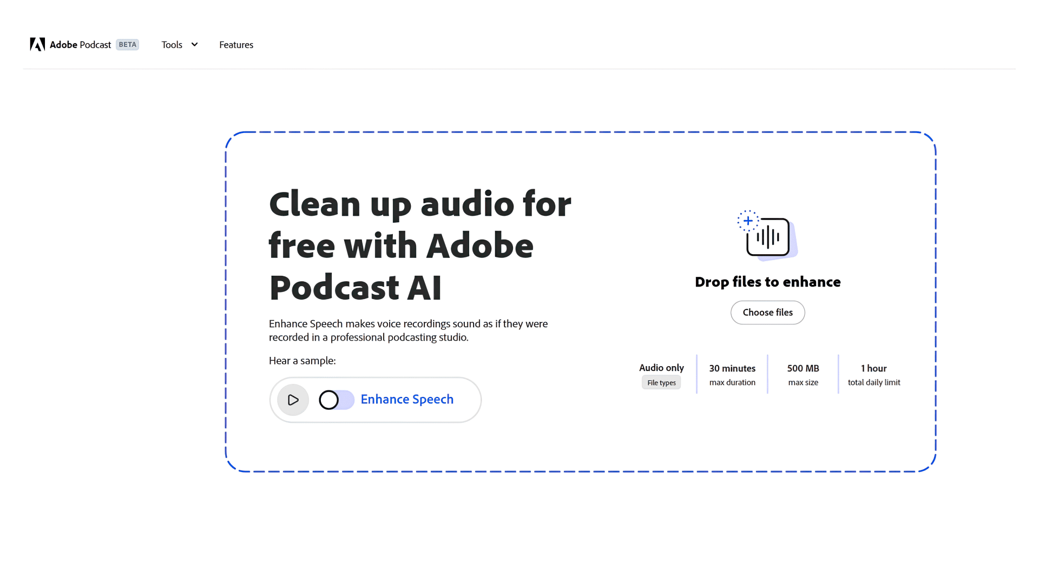This screenshot has width=1039, height=584.
Task: Click the Hear a sample text
Action: point(303,361)
